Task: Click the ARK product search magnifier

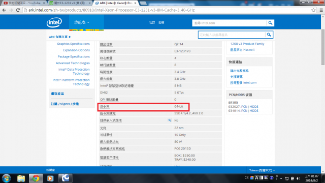Action: 269,35
